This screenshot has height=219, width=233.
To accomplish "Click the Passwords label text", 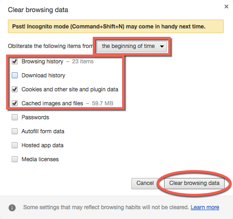I will pos(35,117).
